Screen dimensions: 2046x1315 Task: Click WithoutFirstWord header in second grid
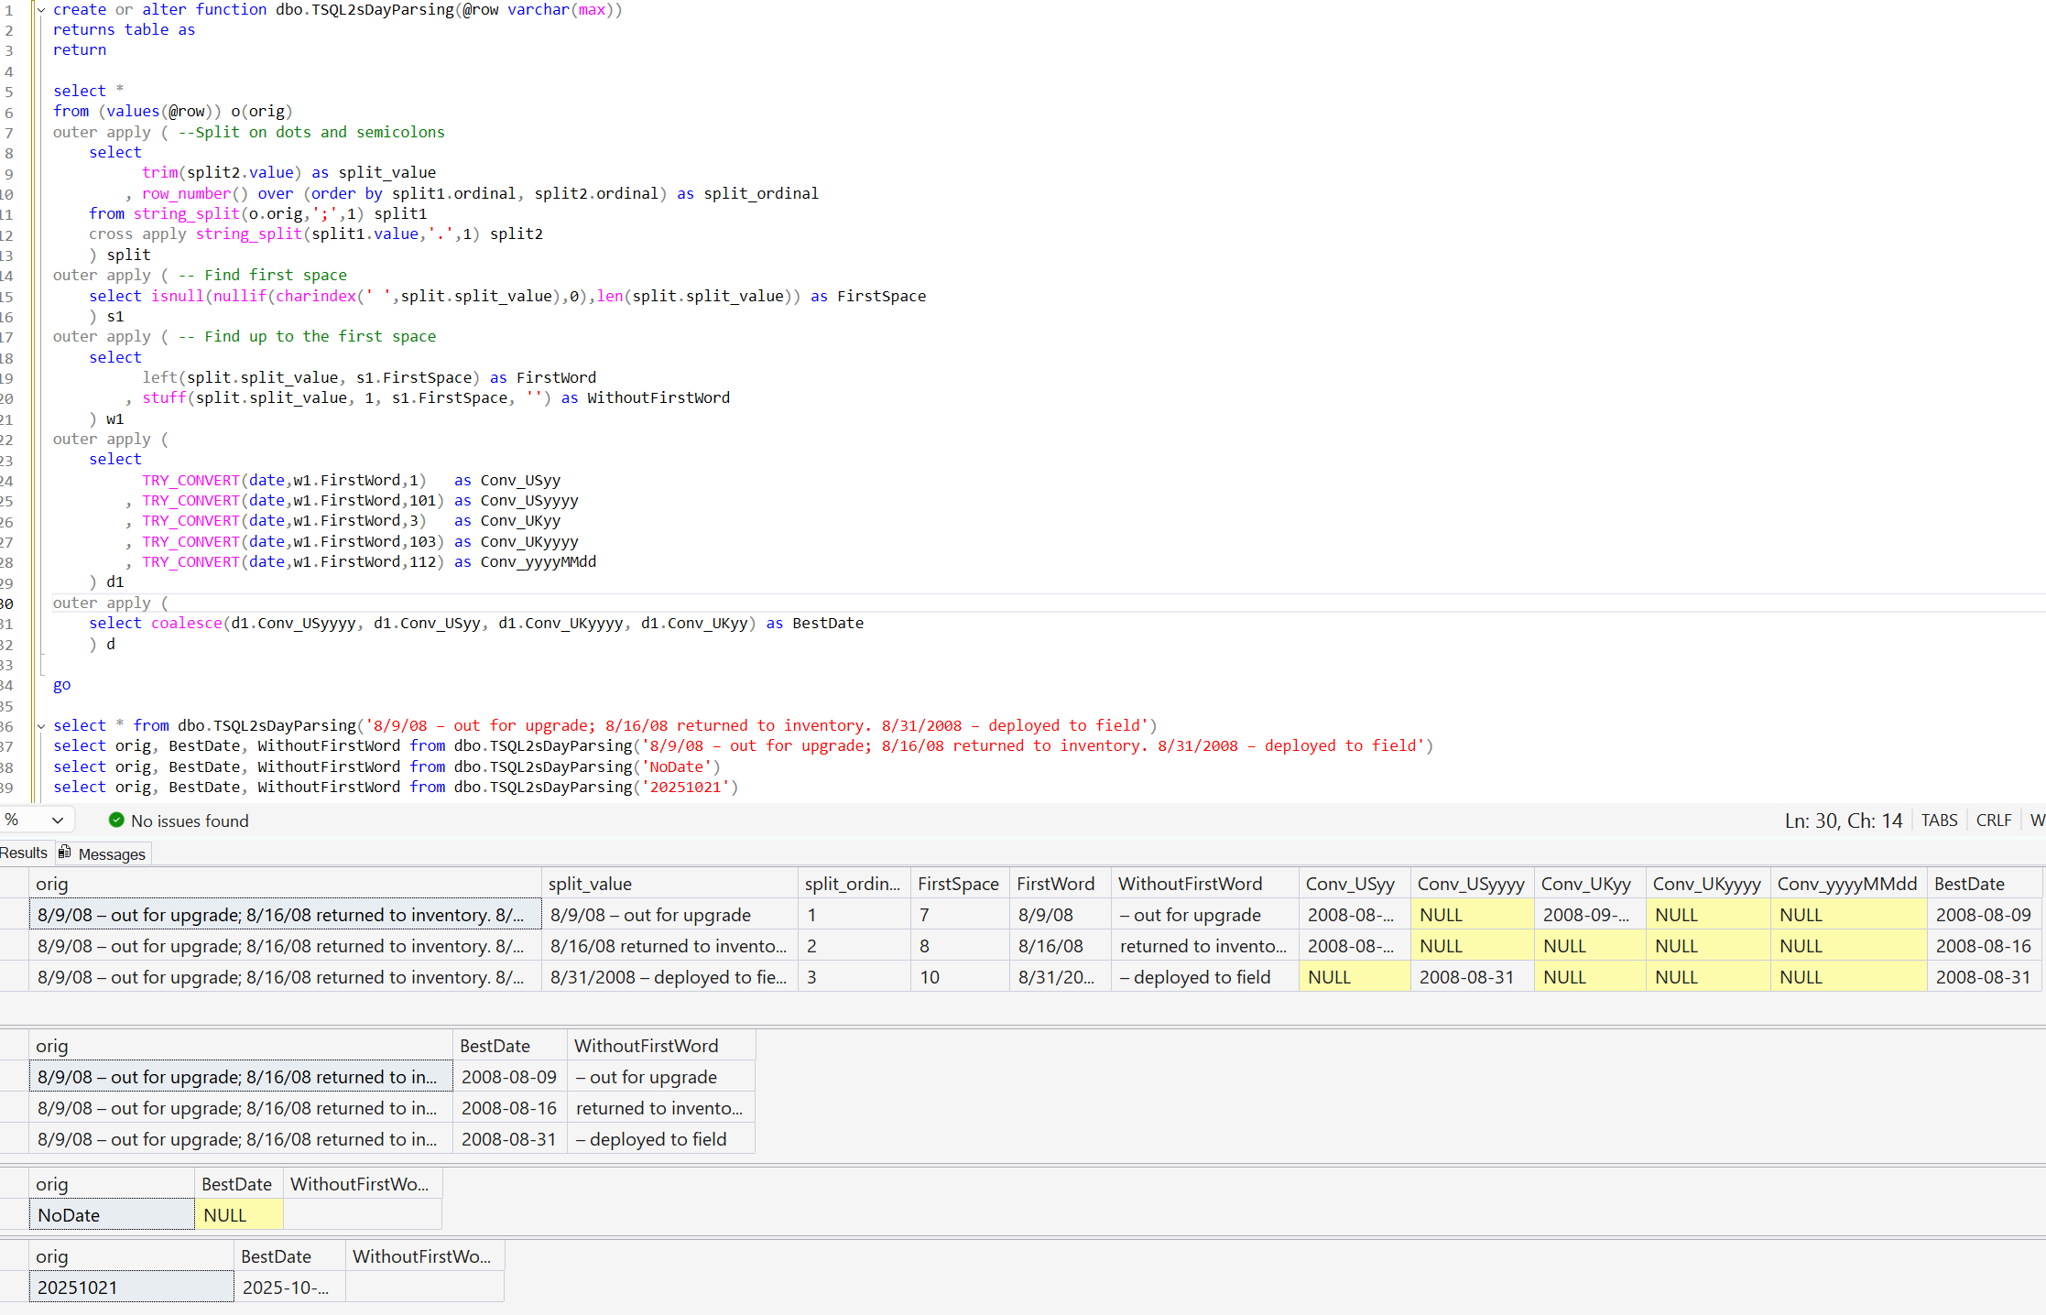[646, 1046]
